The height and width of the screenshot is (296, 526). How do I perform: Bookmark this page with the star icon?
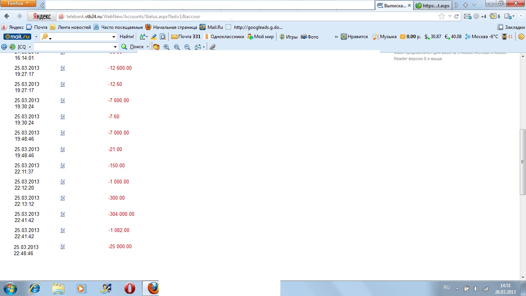tap(441, 17)
